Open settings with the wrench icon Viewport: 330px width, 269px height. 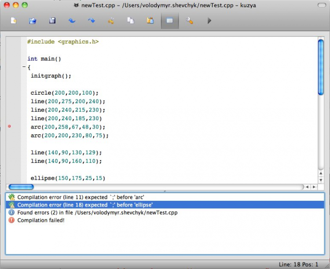tap(190, 21)
